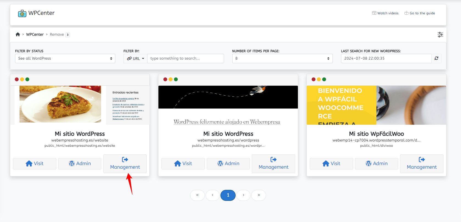Click the Mi sitio WpFácilWoo title
This screenshot has width=461, height=222.
(x=376, y=134)
